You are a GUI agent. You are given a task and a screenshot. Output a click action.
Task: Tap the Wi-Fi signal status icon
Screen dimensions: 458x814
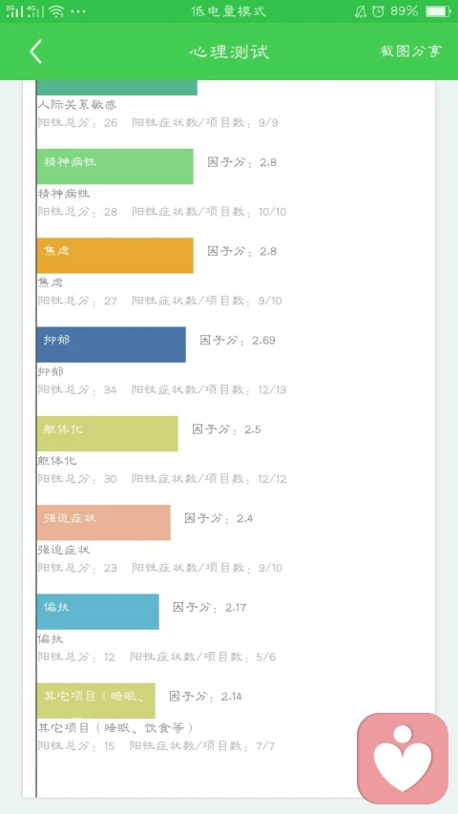[56, 11]
